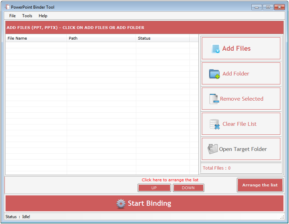Maximize the PowerPoint Binder Tool window

[x=268, y=7]
